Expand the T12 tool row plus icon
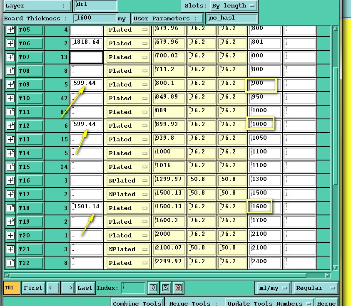 pyautogui.click(x=10, y=126)
